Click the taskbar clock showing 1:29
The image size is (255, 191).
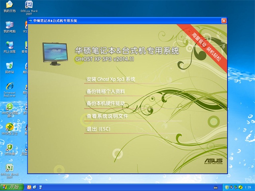[248, 187]
